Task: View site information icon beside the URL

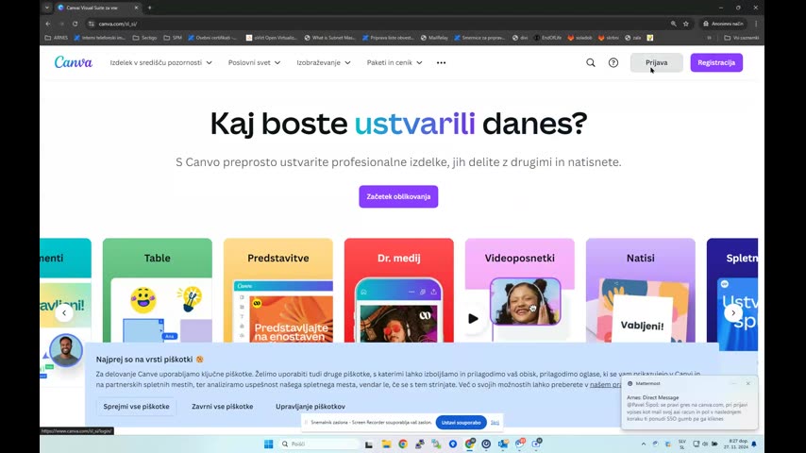Action: click(x=92, y=24)
